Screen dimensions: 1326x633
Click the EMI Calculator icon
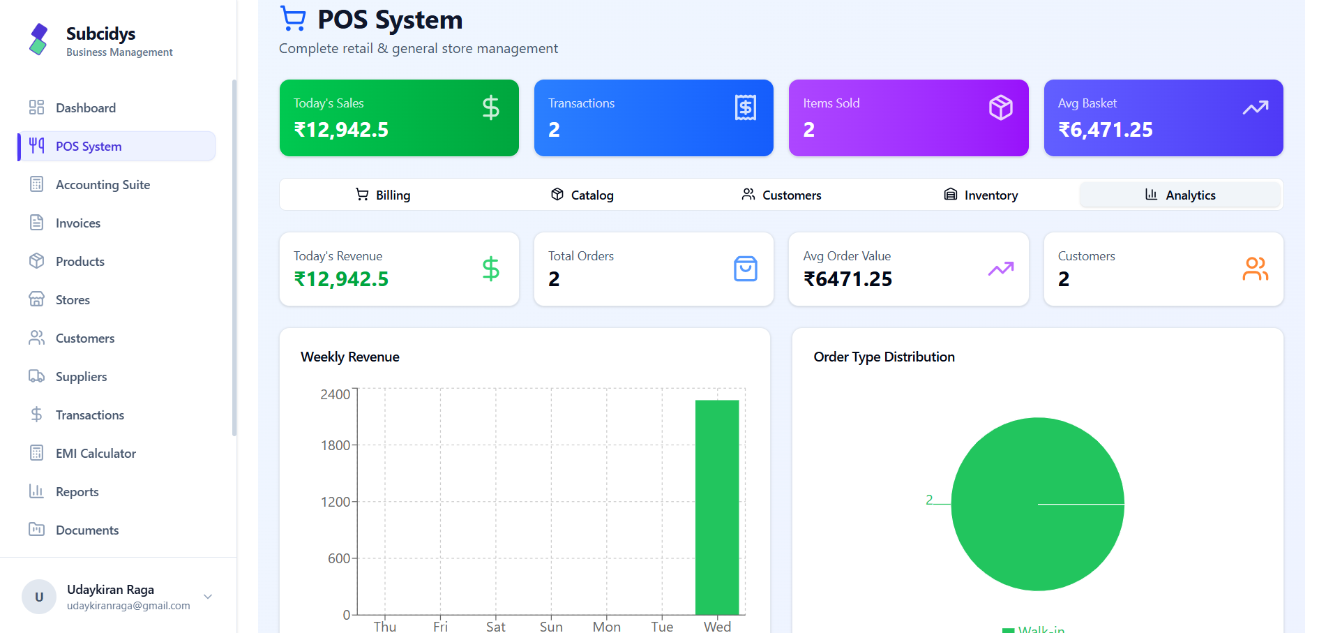tap(36, 453)
